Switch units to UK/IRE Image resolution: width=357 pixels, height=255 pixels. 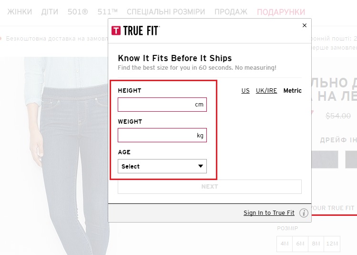click(266, 91)
